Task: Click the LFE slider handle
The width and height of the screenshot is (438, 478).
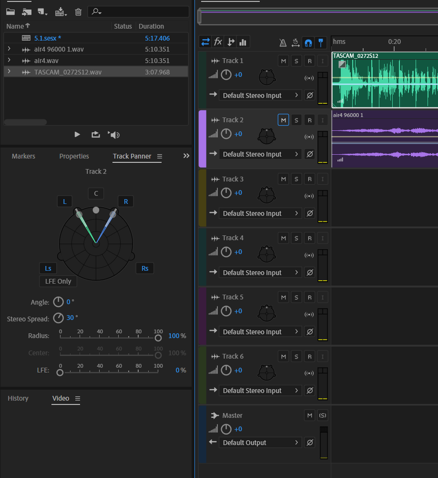Action: coord(60,372)
